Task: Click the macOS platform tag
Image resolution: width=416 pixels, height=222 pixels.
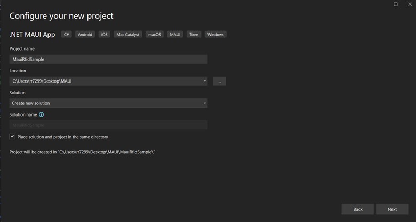Action: pyautogui.click(x=154, y=34)
